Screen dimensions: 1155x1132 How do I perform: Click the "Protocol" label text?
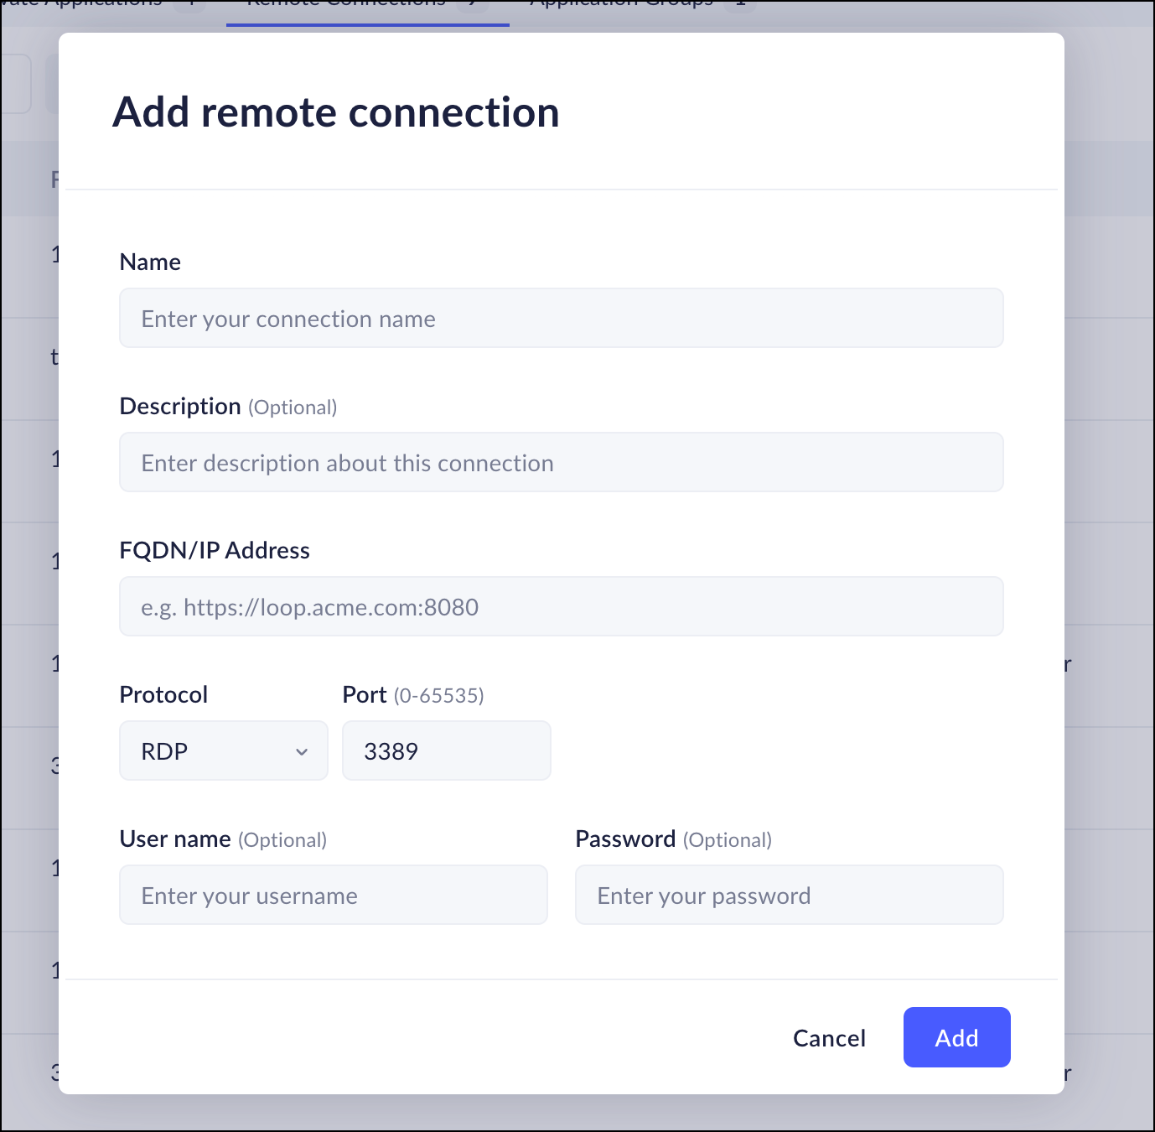(x=163, y=695)
